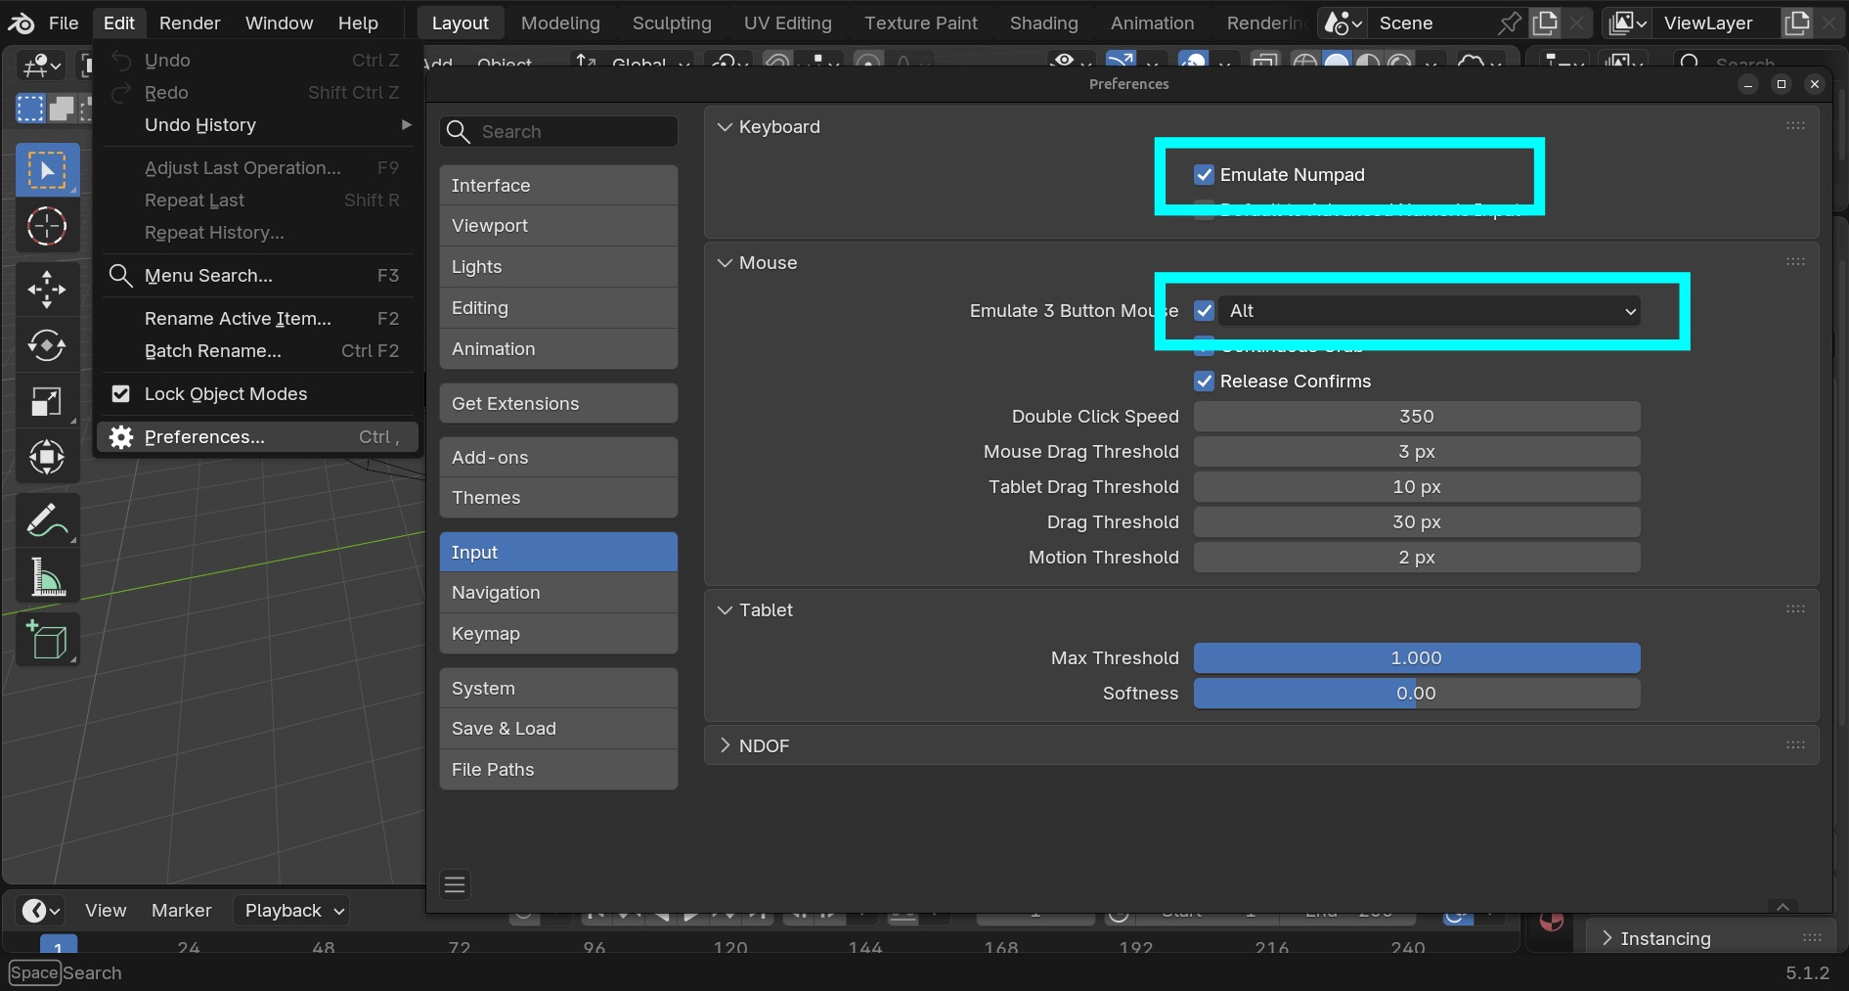Viewport: 1849px width, 991px height.
Task: Open the timeline editor type selector
Action: coord(40,911)
